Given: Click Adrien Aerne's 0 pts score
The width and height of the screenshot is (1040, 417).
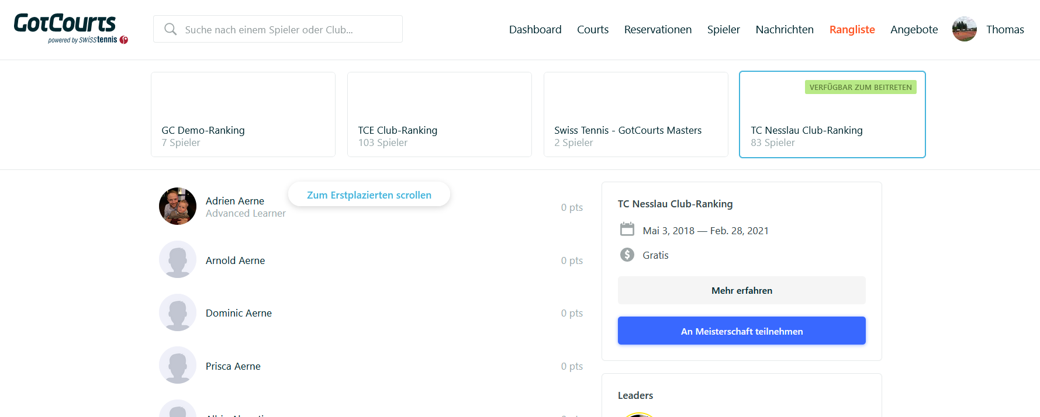Looking at the screenshot, I should pos(572,207).
